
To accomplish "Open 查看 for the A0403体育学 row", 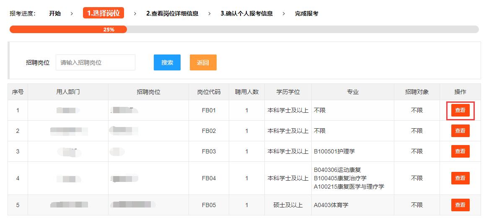I will (x=460, y=205).
